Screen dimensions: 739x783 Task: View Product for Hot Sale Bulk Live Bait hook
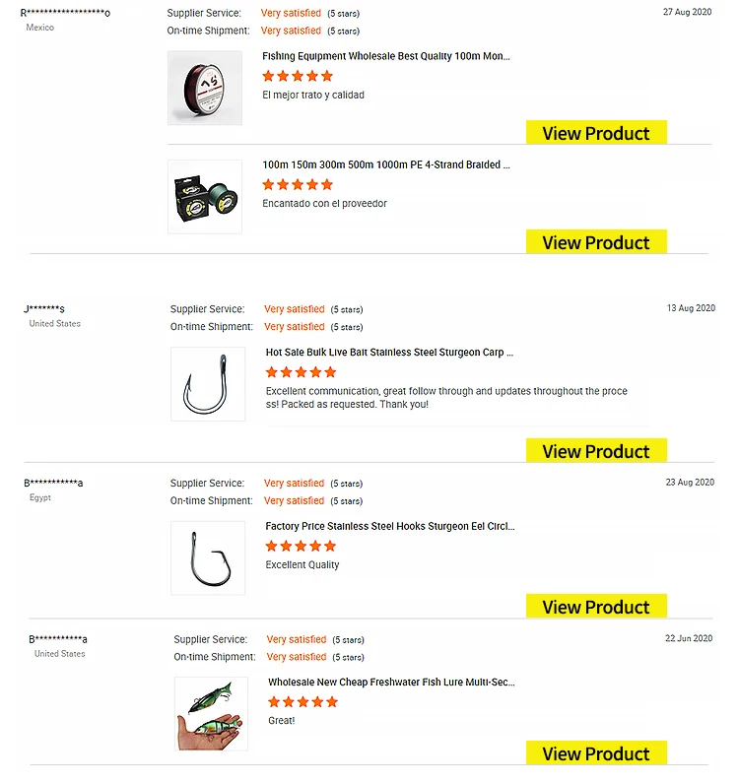pos(596,451)
